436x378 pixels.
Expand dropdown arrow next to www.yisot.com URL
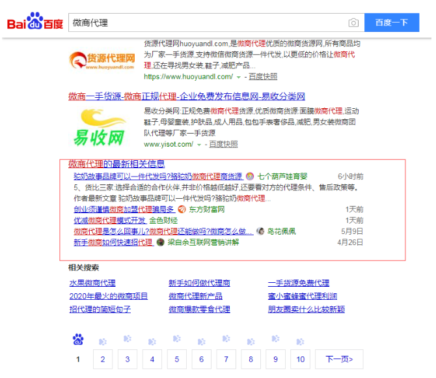[x=199, y=145]
